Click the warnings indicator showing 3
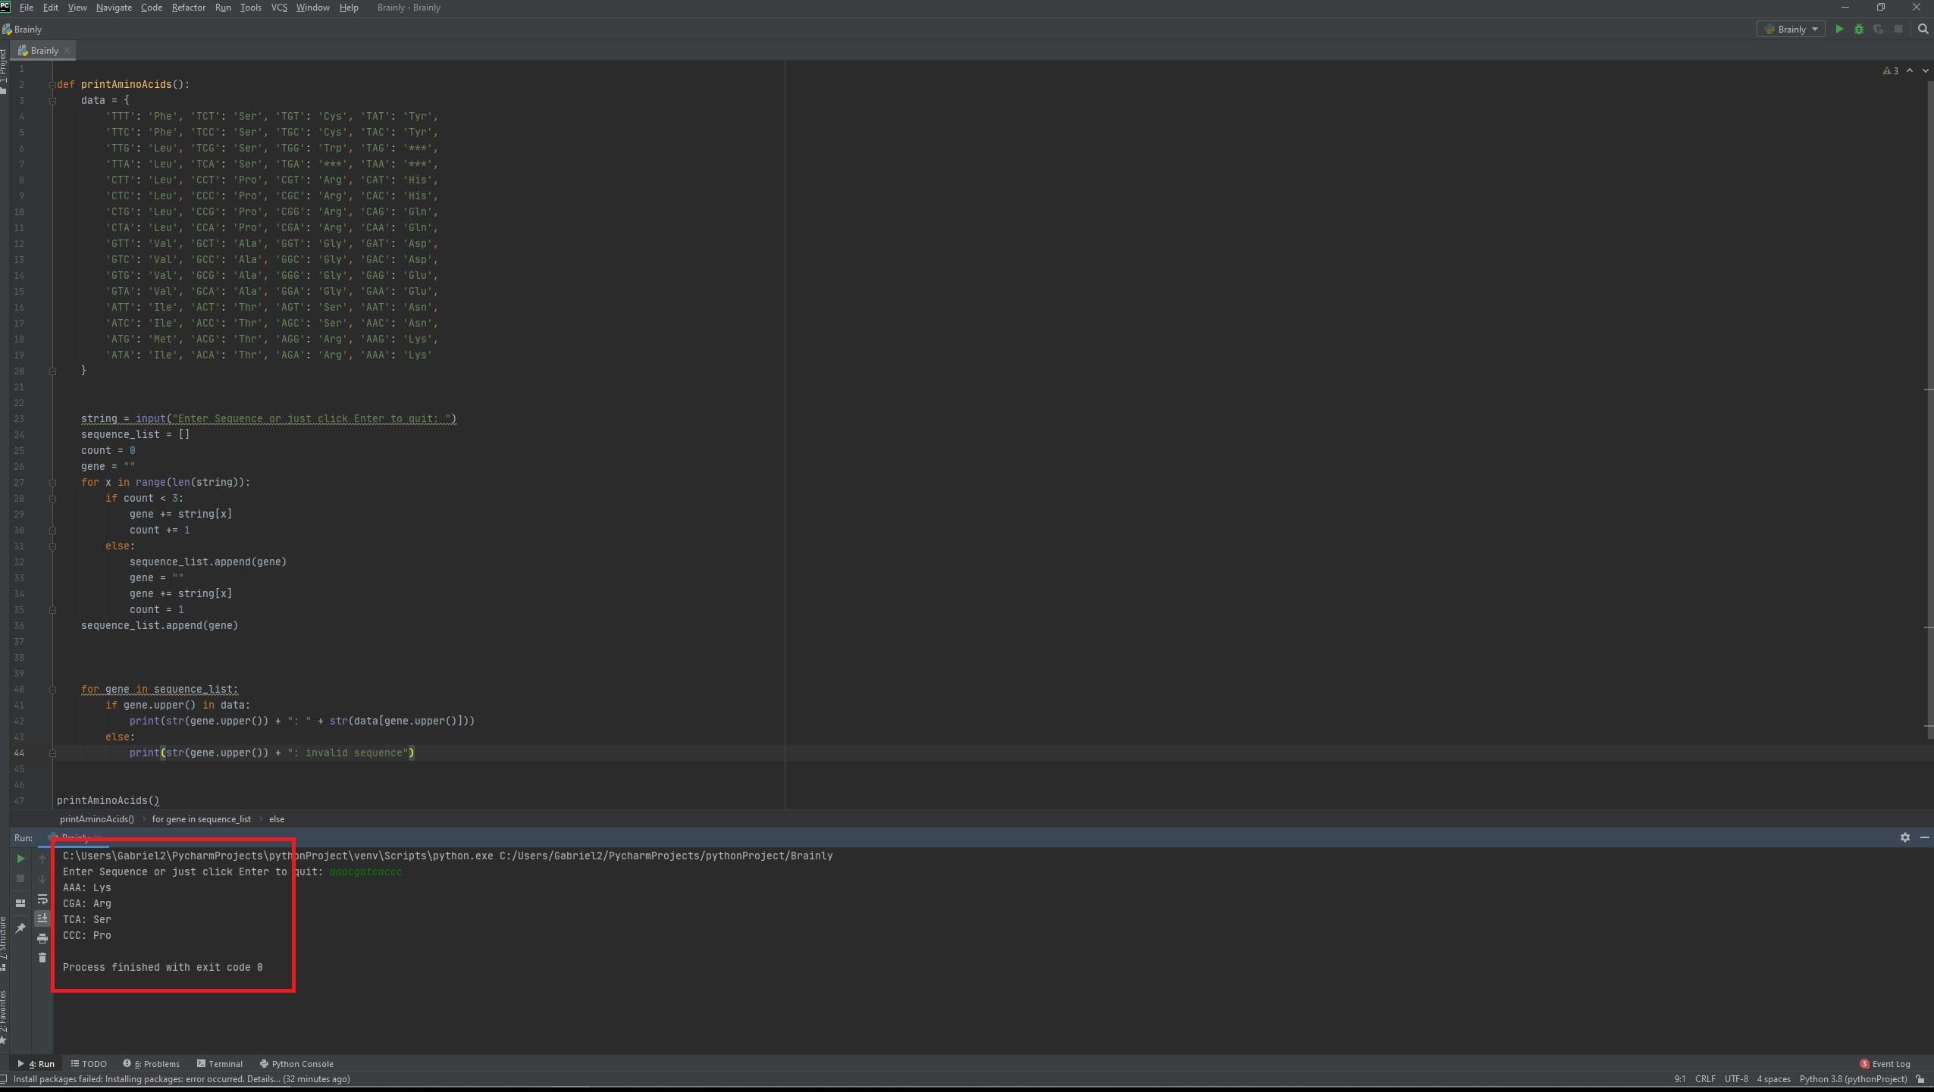The width and height of the screenshot is (1934, 1092). (1891, 70)
